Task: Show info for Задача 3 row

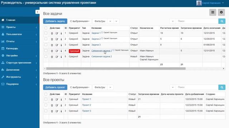Action: point(61,45)
